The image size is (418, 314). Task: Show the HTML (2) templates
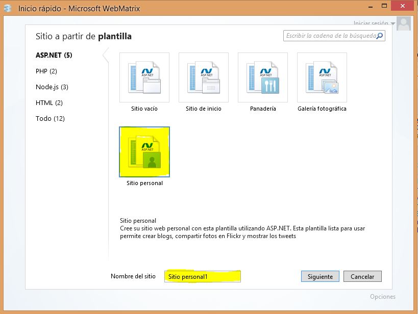pyautogui.click(x=49, y=103)
